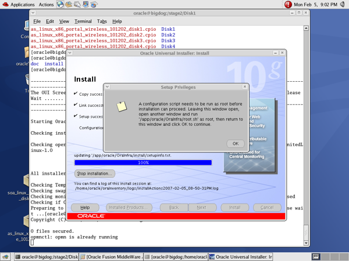This screenshot has width=349, height=261.
Task: Click the Install button in installer
Action: point(235,208)
